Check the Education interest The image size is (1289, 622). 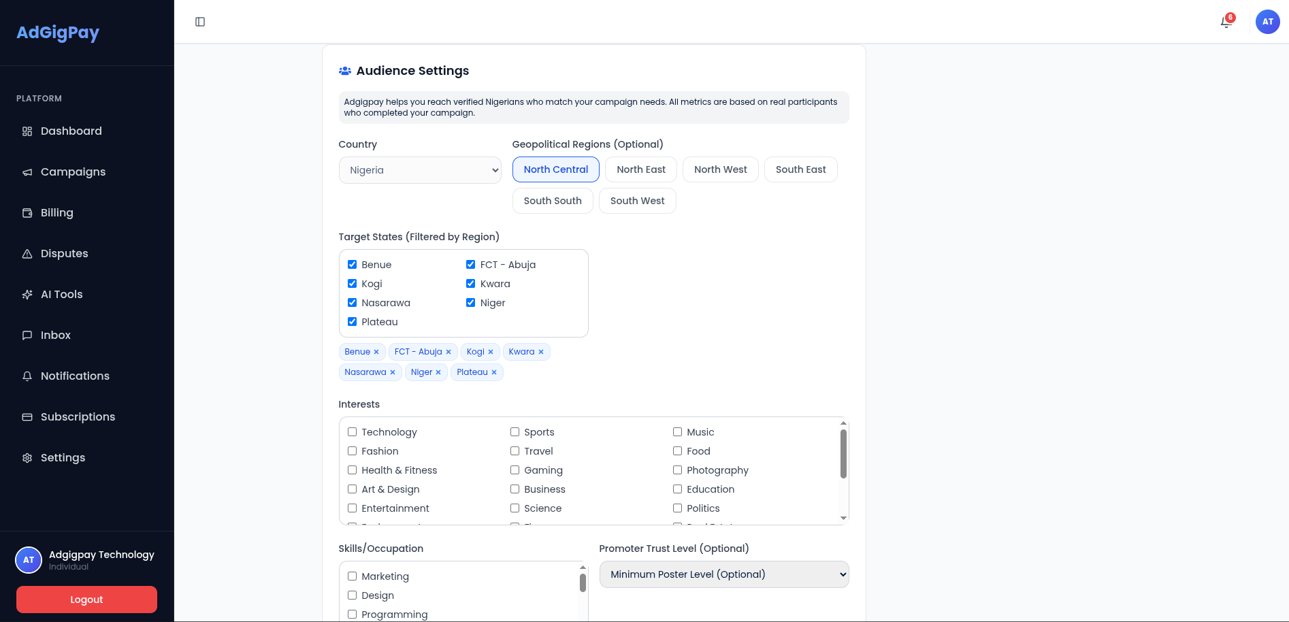point(677,489)
